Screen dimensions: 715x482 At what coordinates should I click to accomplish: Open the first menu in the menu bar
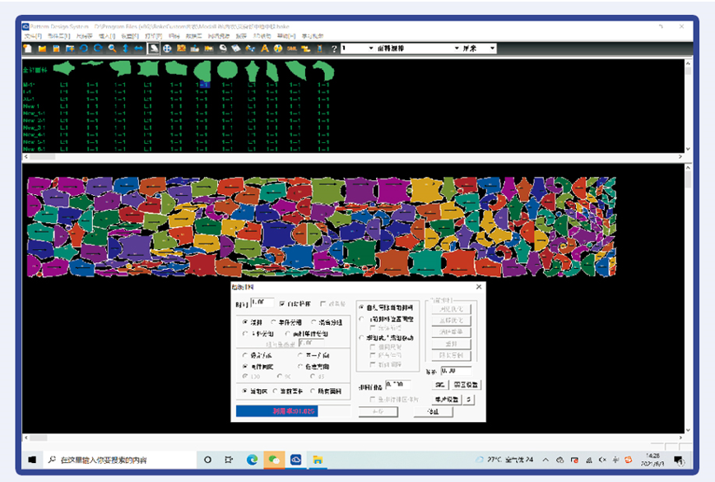32,37
